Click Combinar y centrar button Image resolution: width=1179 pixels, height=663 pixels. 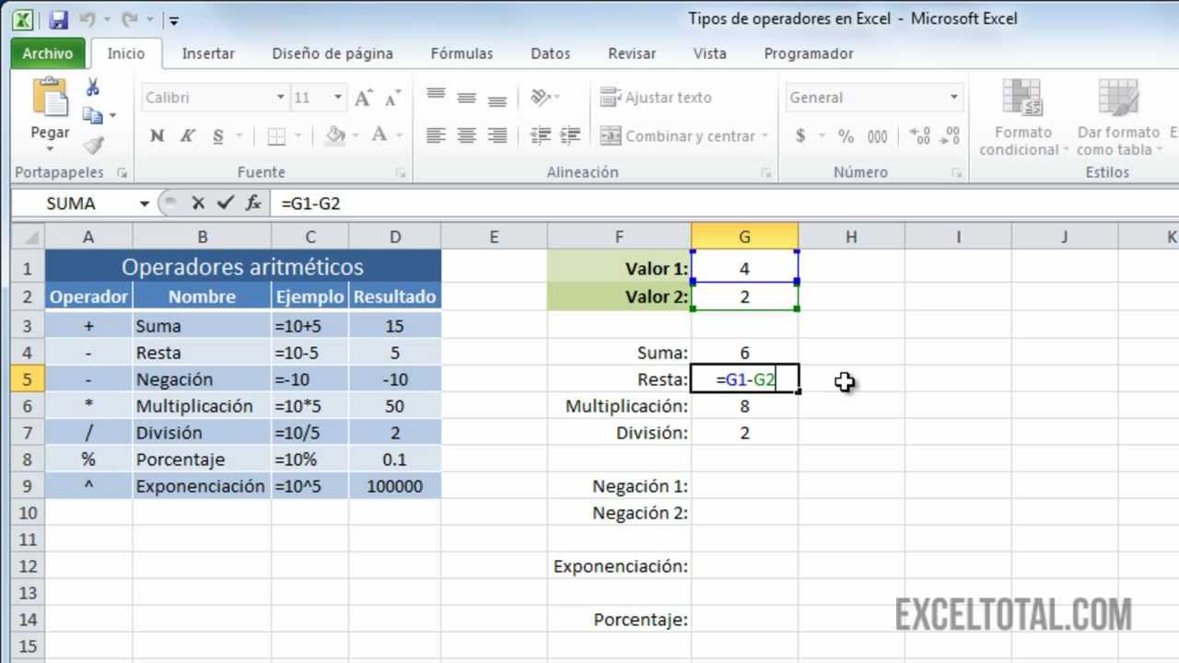click(x=677, y=136)
